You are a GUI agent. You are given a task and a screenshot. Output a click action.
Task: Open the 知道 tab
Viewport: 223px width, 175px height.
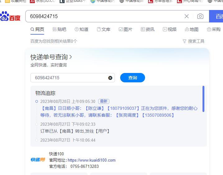81,29
